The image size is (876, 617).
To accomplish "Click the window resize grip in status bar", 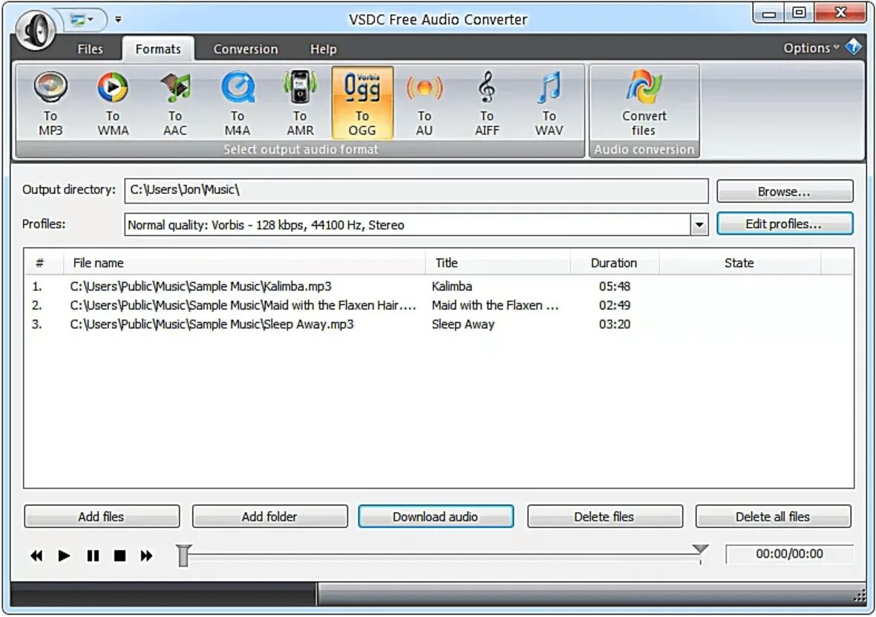I will (860, 598).
